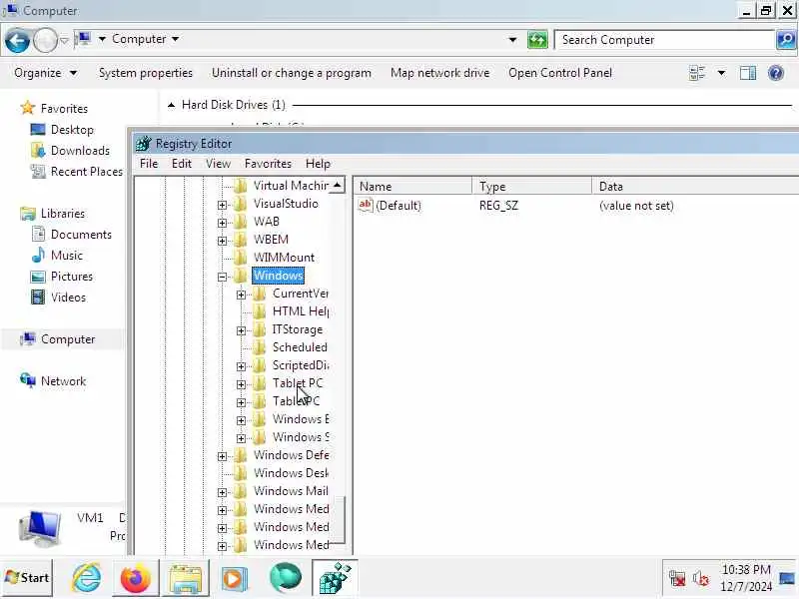Expand the WAB registry key

pyautogui.click(x=222, y=223)
